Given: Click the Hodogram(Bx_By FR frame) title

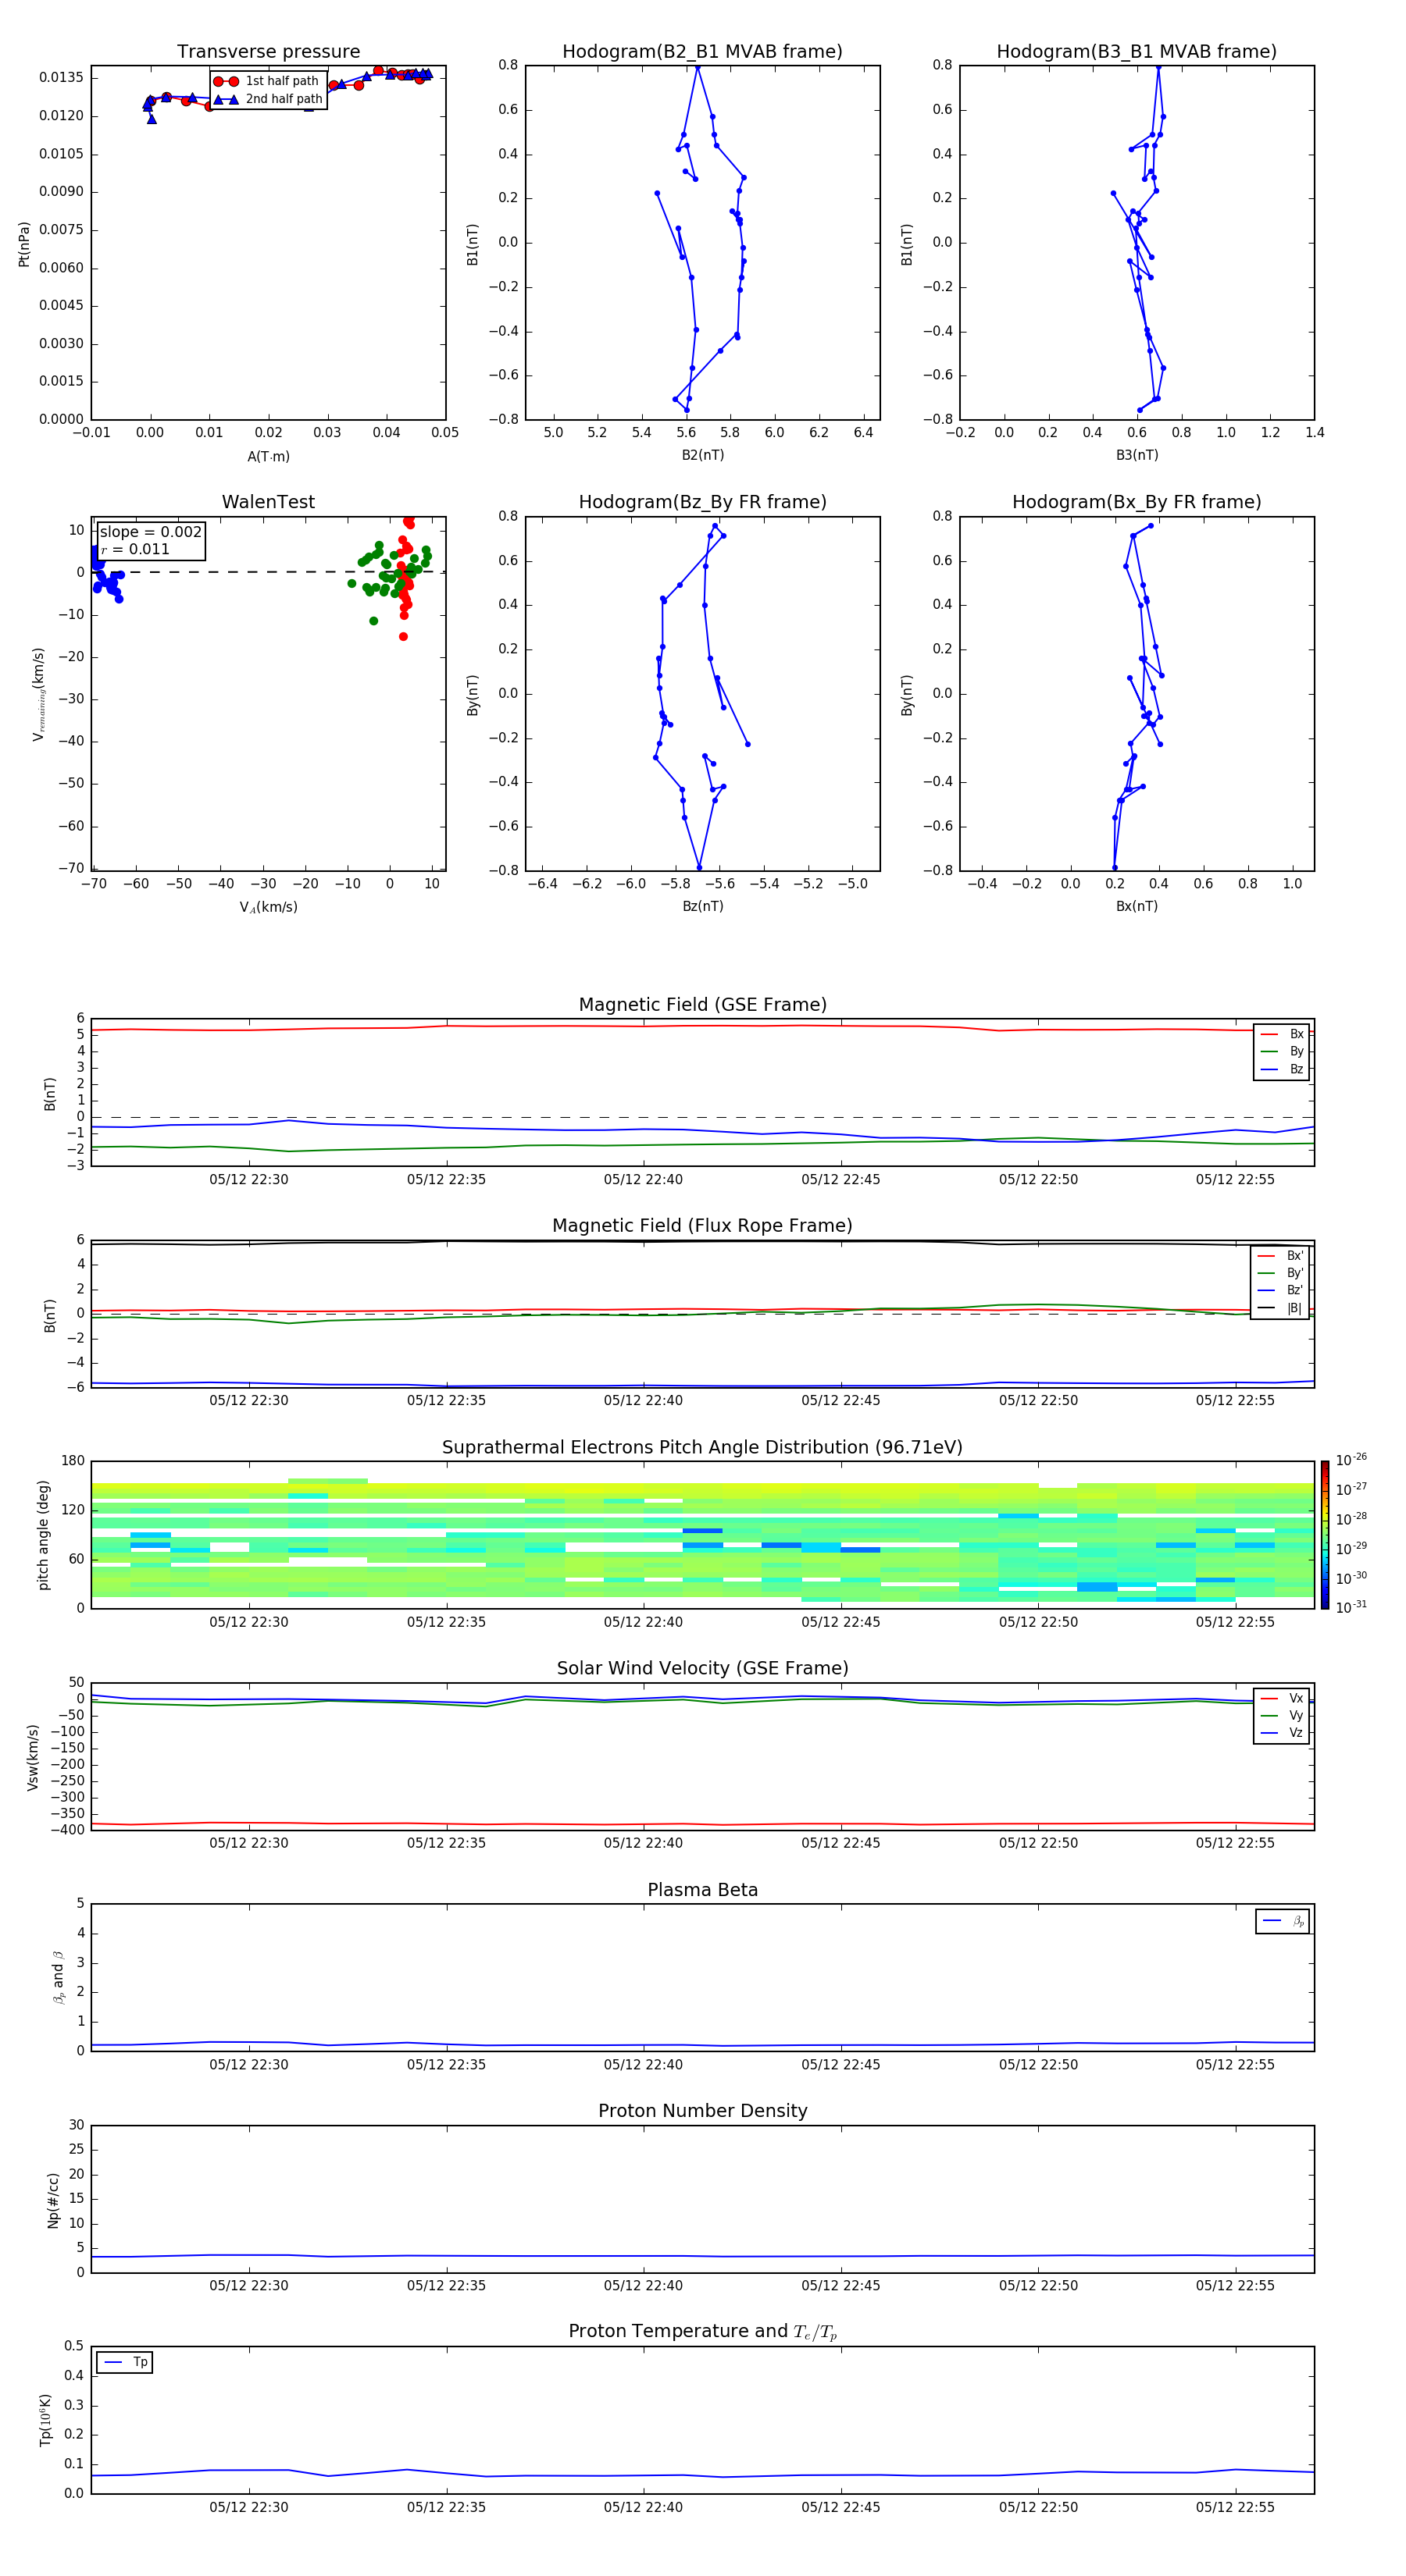Looking at the screenshot, I should point(1137,502).
